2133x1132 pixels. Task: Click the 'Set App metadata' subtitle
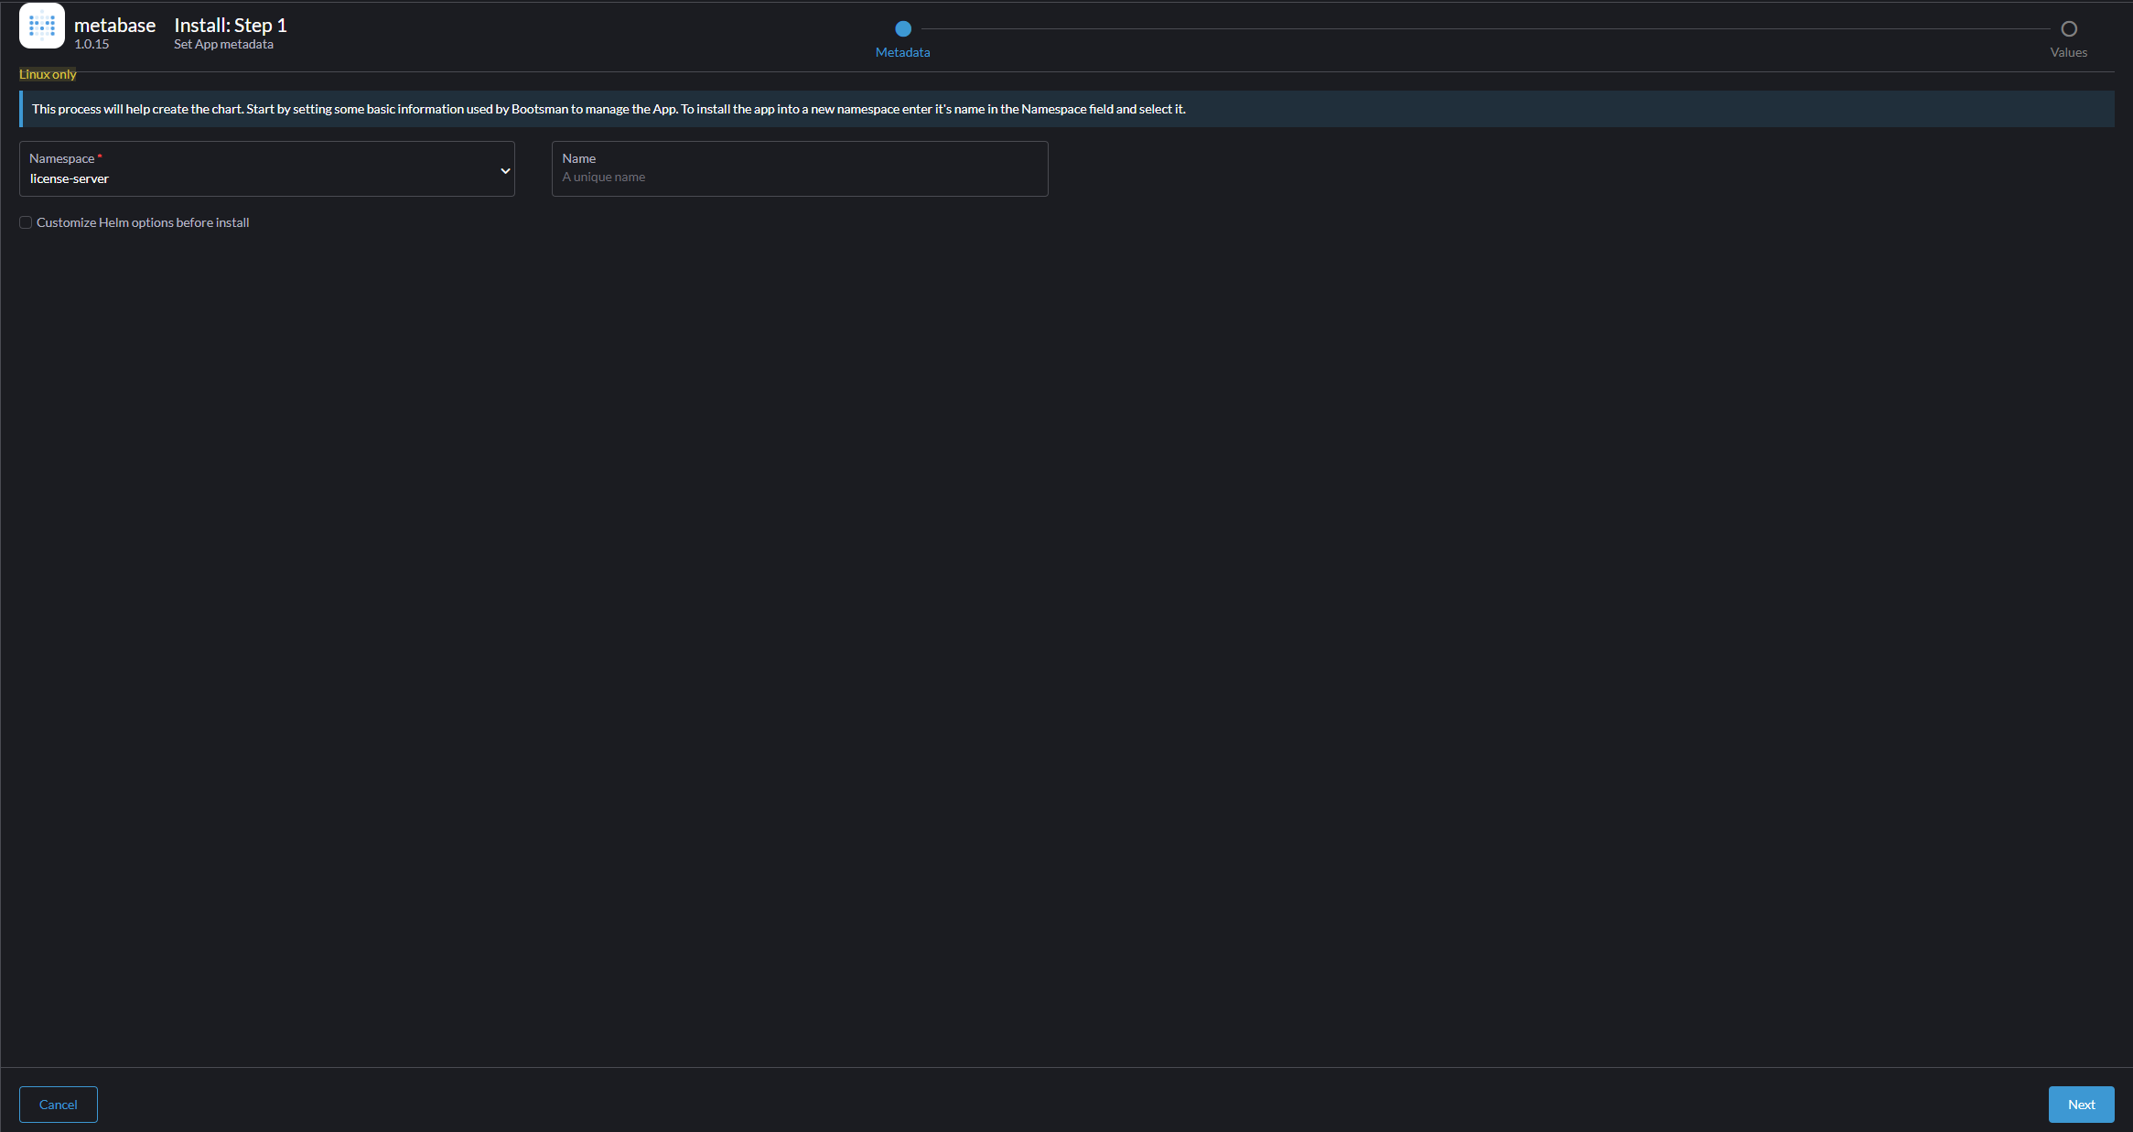pyautogui.click(x=223, y=44)
